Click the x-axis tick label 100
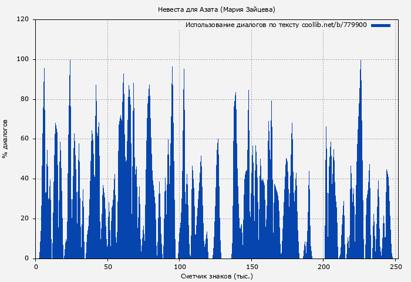Image resolution: width=411 pixels, height=282 pixels. coord(180,266)
